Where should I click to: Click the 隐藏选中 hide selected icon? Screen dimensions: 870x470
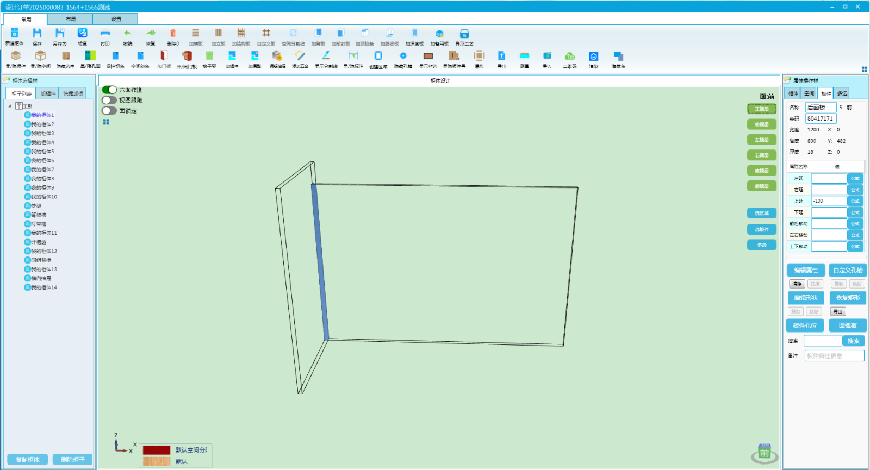point(65,56)
